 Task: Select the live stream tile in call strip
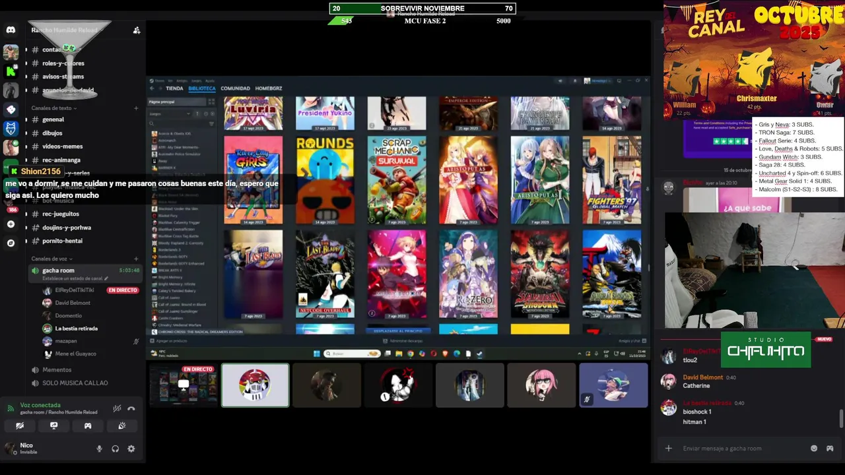coord(183,385)
